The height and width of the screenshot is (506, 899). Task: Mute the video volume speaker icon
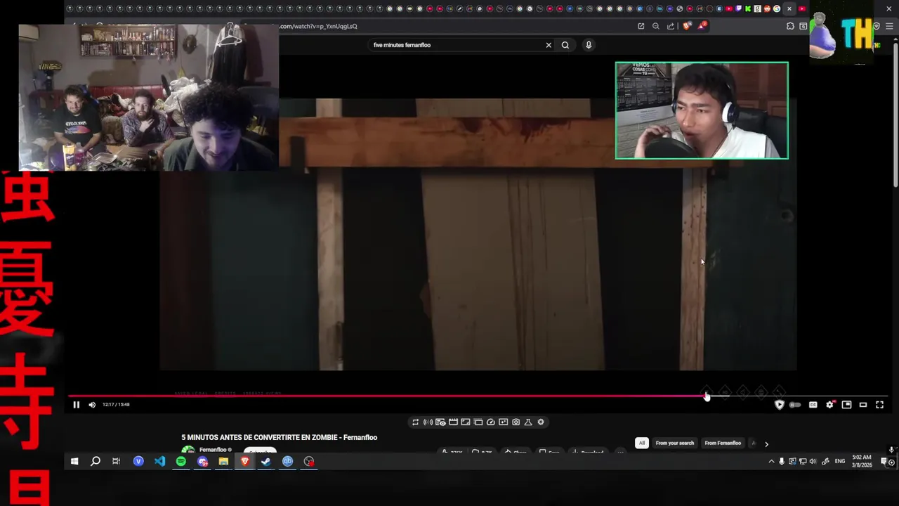pos(92,404)
